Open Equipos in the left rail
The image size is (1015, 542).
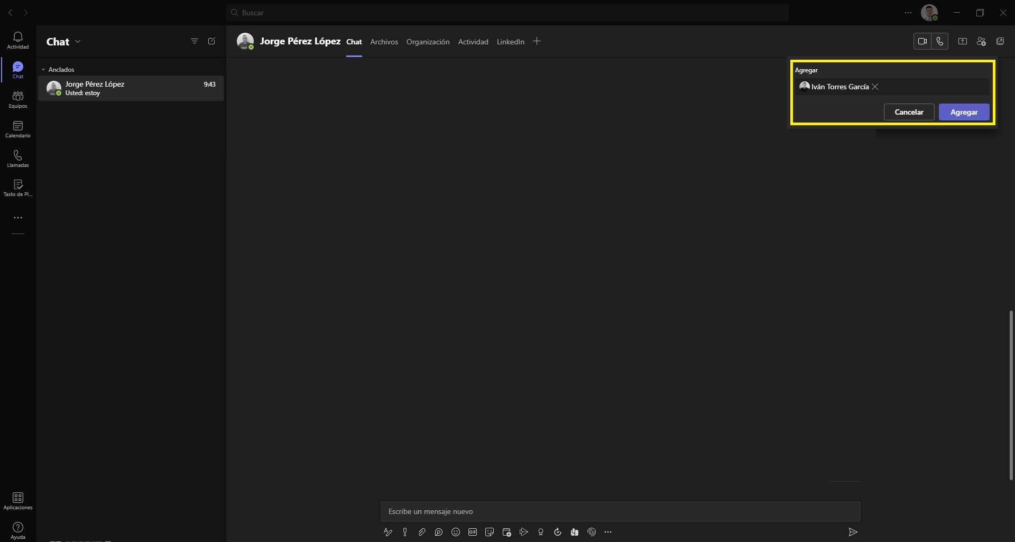[x=18, y=99]
